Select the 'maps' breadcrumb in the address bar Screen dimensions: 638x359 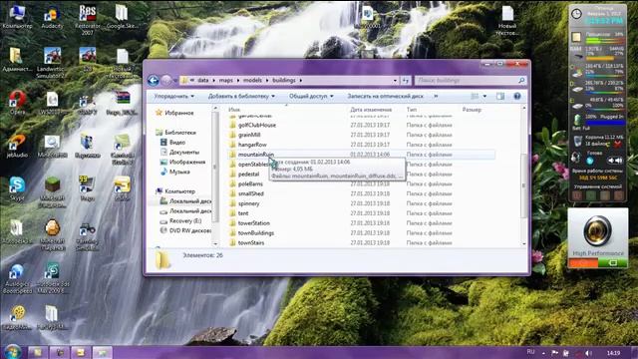coord(226,80)
